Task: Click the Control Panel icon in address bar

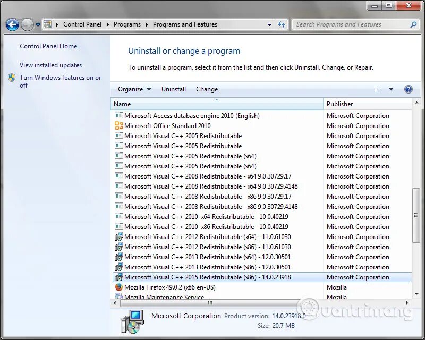Action: click(48, 24)
